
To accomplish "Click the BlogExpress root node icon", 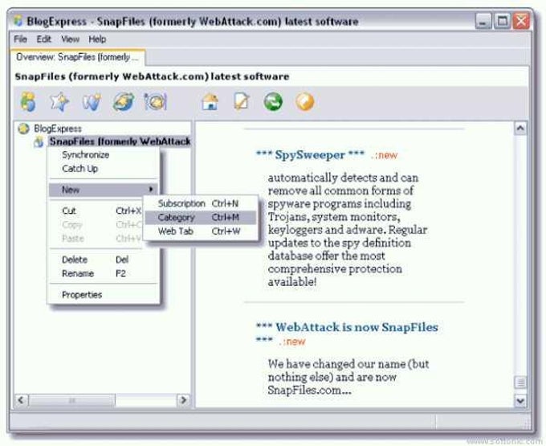I will [x=23, y=129].
